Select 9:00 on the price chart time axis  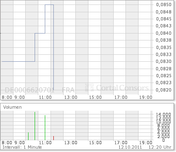(x=20, y=97)
